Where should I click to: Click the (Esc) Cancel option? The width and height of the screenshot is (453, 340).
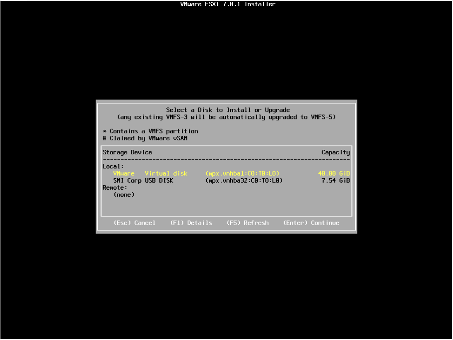coord(134,223)
